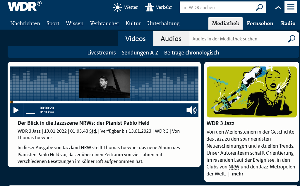This screenshot has height=186, width=300.
Task: Switch to the Videos tab
Action: coord(136,39)
